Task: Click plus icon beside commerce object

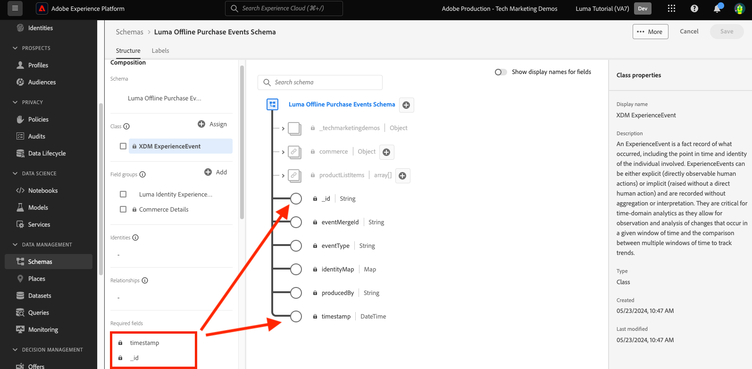Action: [386, 152]
